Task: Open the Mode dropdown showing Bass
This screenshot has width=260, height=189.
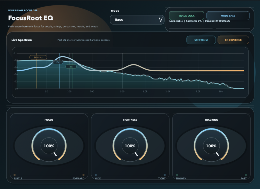Action: coord(137,20)
